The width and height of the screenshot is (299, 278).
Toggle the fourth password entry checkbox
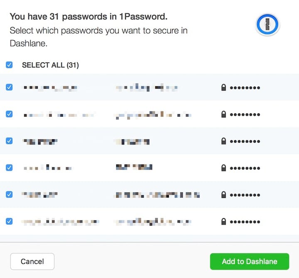point(9,167)
